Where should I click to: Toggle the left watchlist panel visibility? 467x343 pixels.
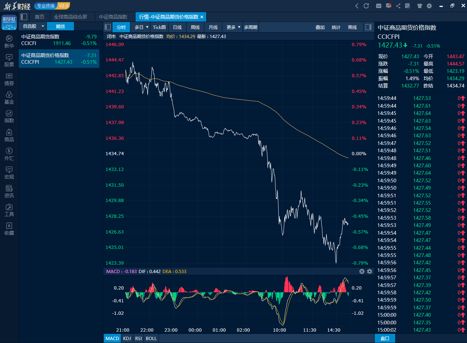click(24, 17)
